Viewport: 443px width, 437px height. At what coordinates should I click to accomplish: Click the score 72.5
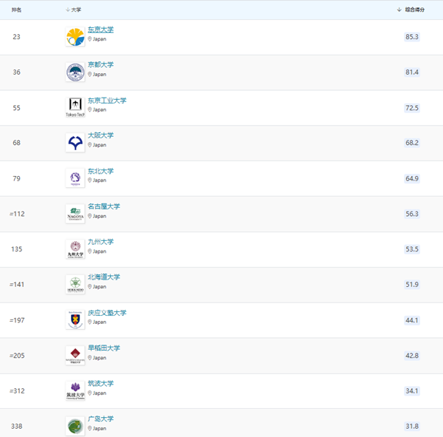click(412, 108)
